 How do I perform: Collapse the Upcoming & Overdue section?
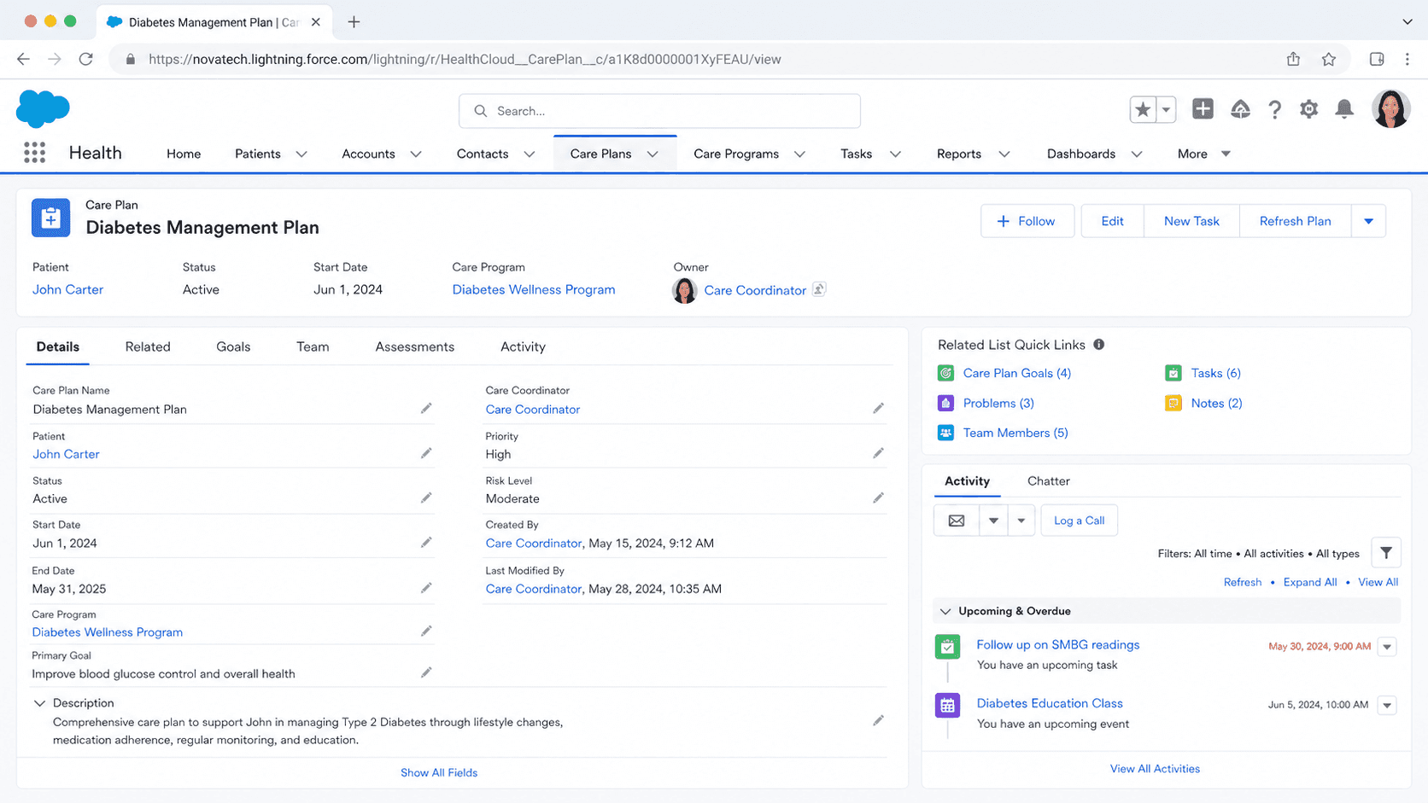point(945,611)
